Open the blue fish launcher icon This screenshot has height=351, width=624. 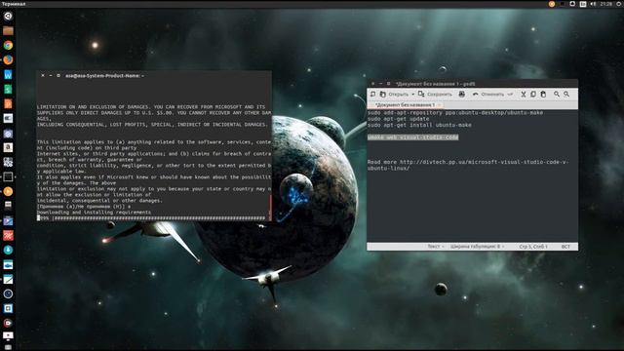coord(8,264)
